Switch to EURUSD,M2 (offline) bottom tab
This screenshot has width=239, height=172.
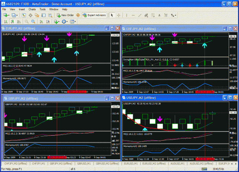click(x=154, y=164)
